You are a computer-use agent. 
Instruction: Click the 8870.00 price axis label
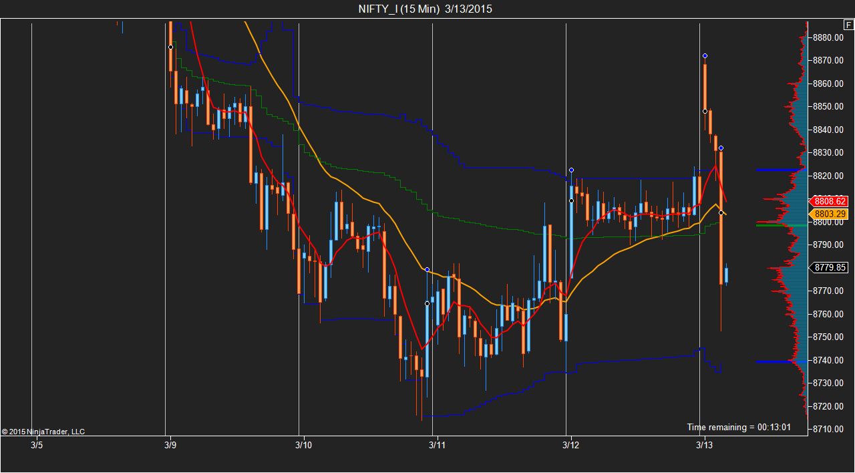coord(830,61)
